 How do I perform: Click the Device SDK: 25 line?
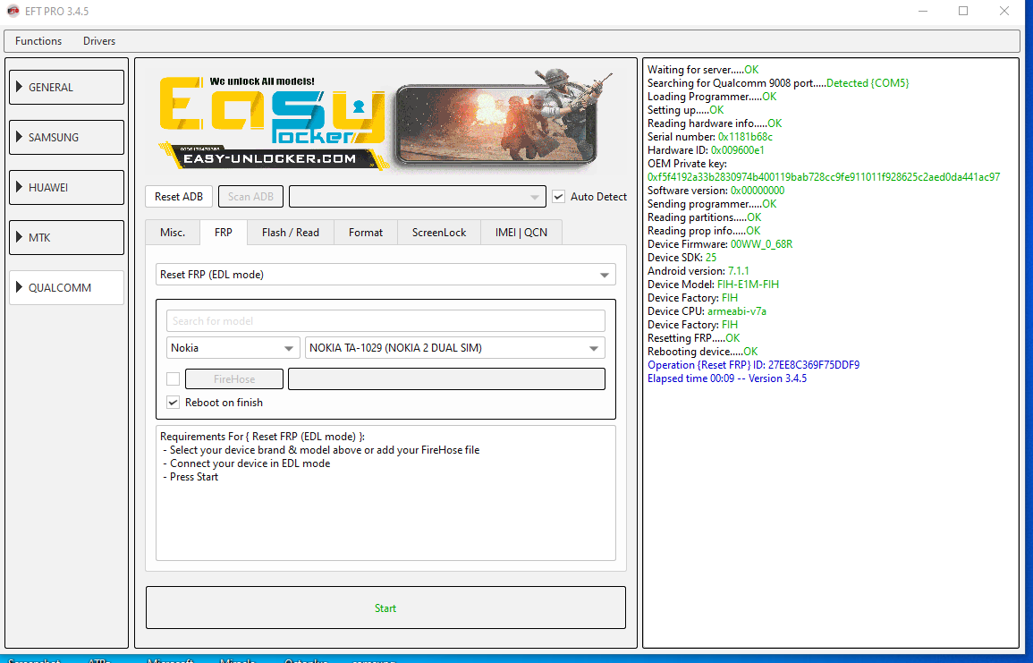682,258
